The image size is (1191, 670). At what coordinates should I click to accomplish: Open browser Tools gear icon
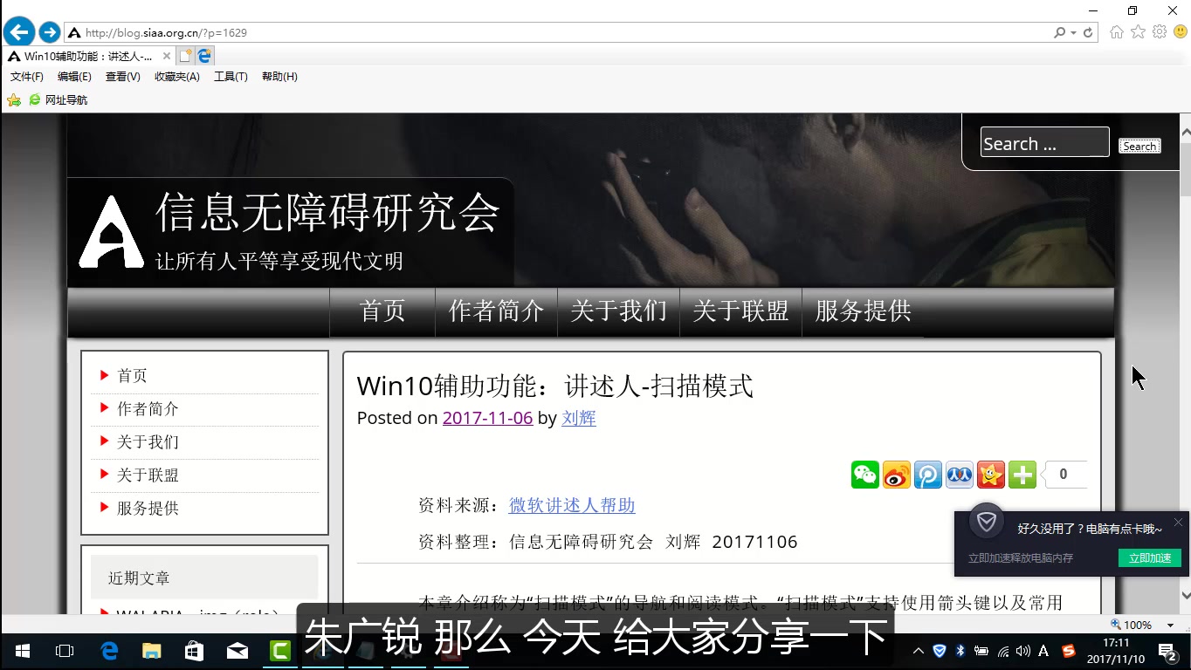tap(1160, 32)
